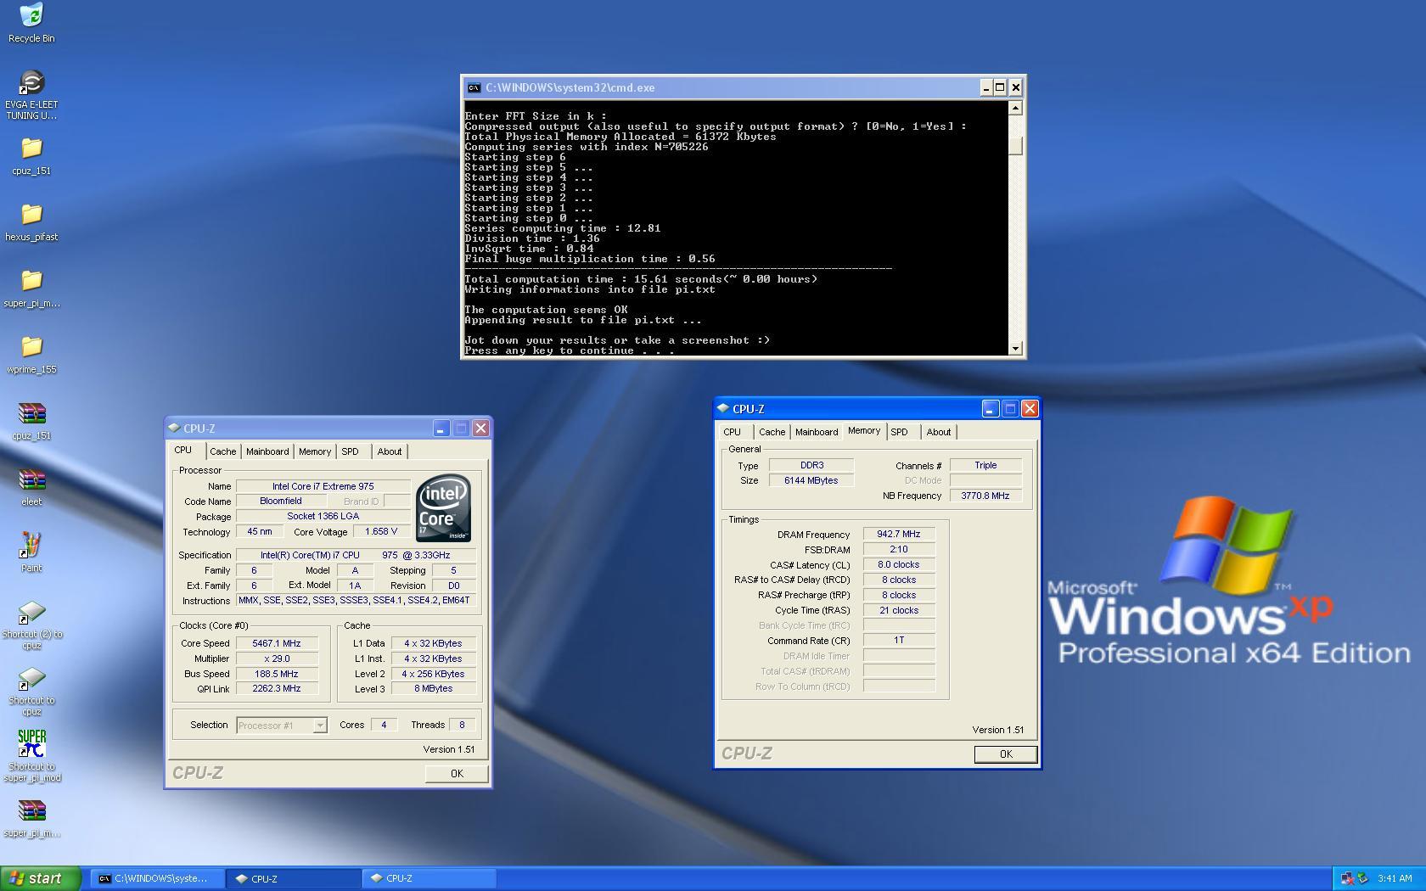The width and height of the screenshot is (1426, 891).
Task: Open Mainboard tab in right CPU-Z window
Action: coord(817,432)
